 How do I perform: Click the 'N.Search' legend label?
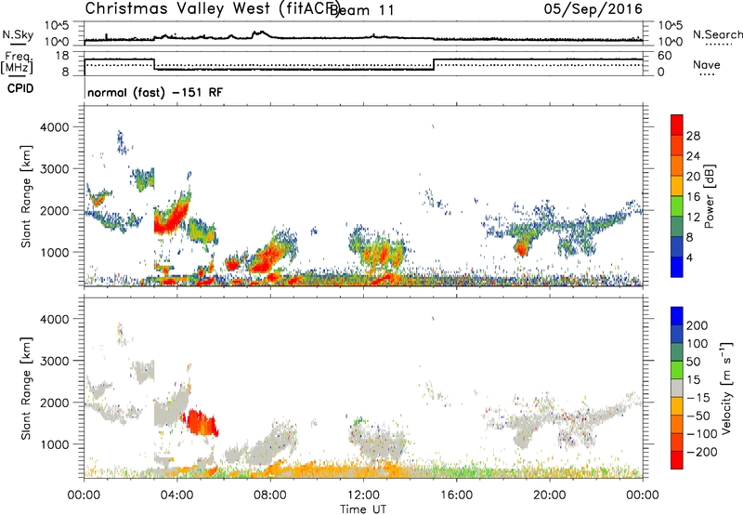717,34
